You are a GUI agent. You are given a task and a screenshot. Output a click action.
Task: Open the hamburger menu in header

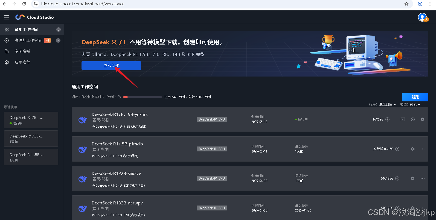pyautogui.click(x=7, y=17)
